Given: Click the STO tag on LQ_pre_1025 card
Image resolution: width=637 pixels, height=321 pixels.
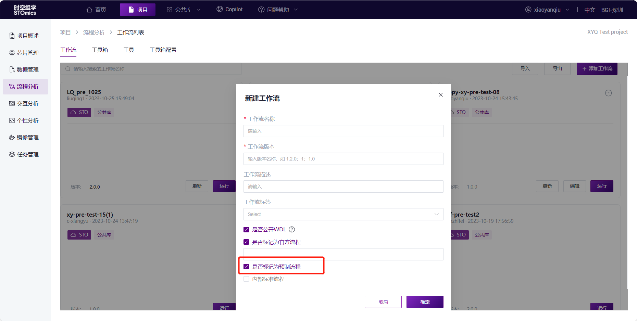Looking at the screenshot, I should pos(79,112).
